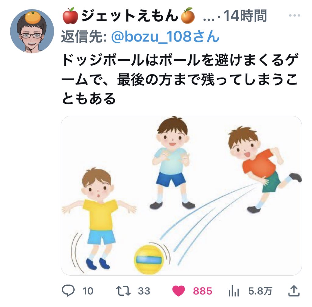The image size is (312, 307).
Task: Click the @bozu_108さん reply-to link
Action: [165, 37]
